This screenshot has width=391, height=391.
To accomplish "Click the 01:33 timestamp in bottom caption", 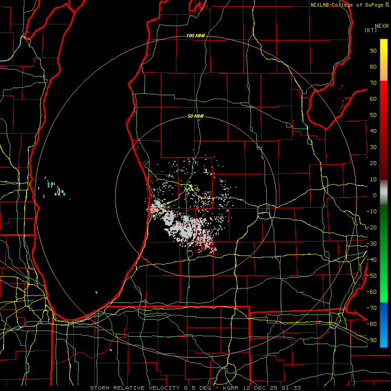I will [x=291, y=388].
